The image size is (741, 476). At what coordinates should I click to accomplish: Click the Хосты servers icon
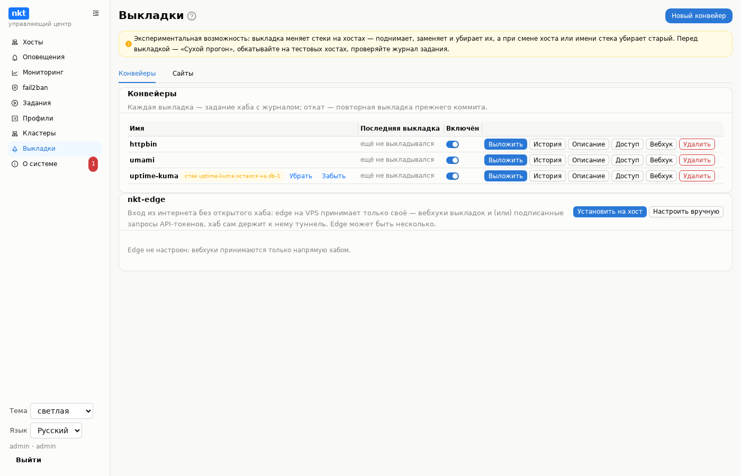[15, 42]
